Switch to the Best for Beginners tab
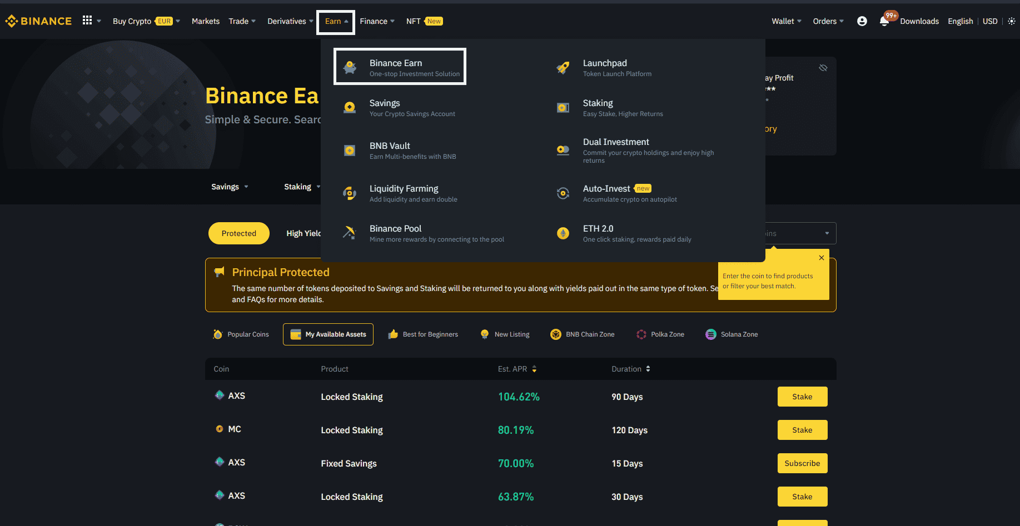Image resolution: width=1020 pixels, height=526 pixels. click(423, 334)
